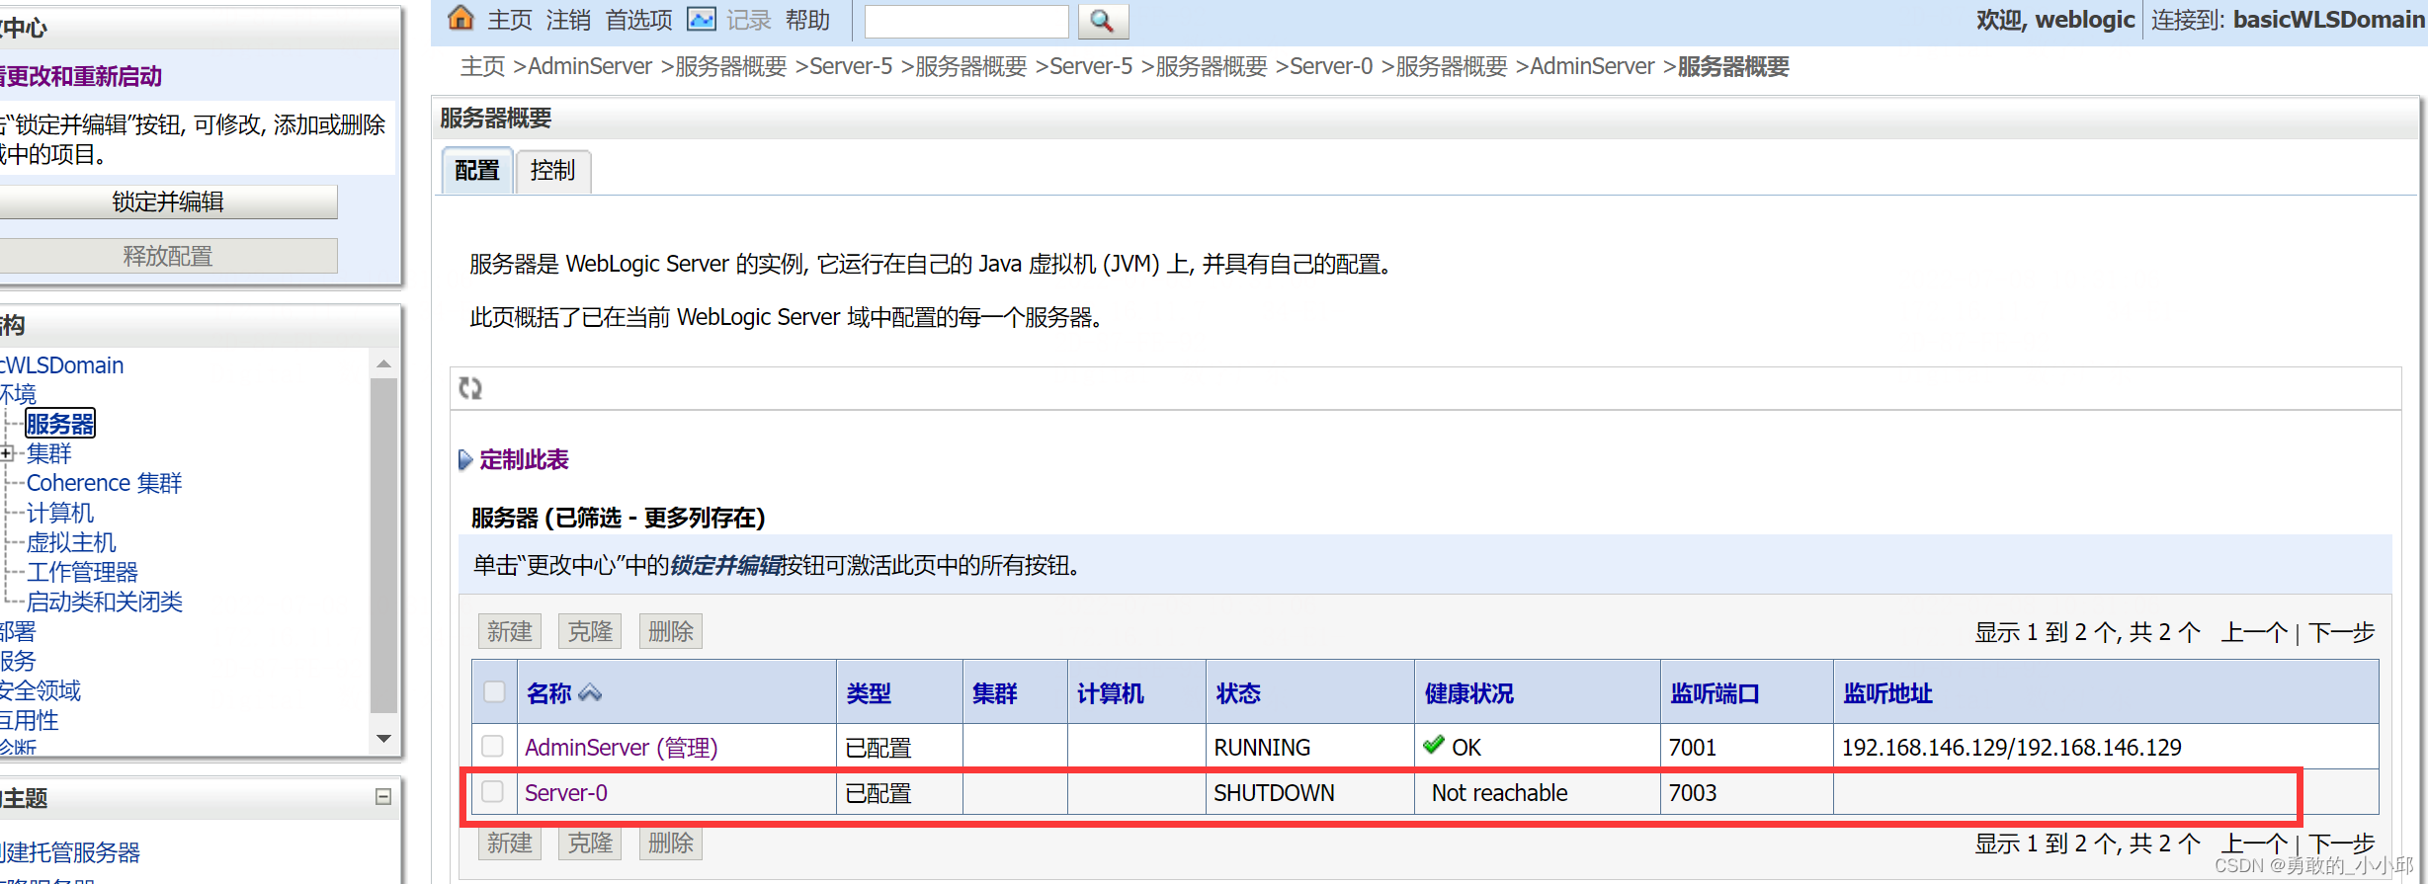This screenshot has width=2428, height=884.
Task: Sort by the 集群 column header
Action: [995, 693]
